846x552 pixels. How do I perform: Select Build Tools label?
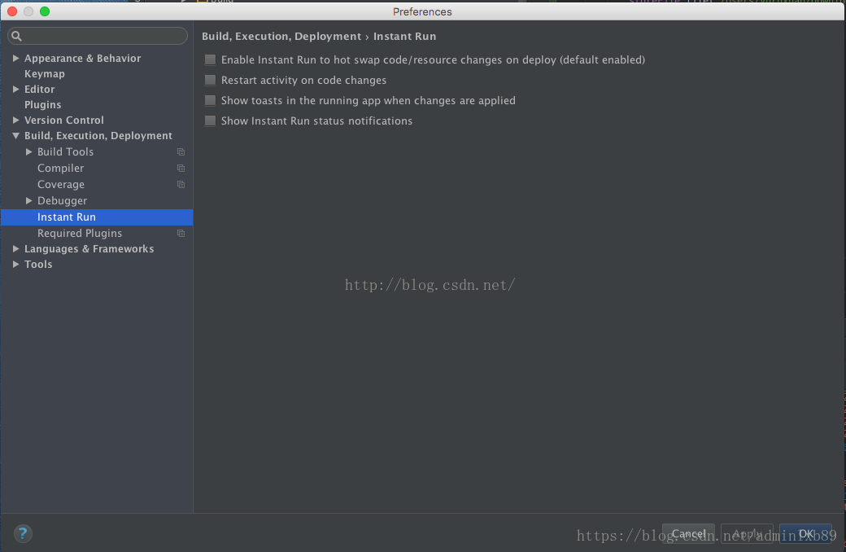65,151
